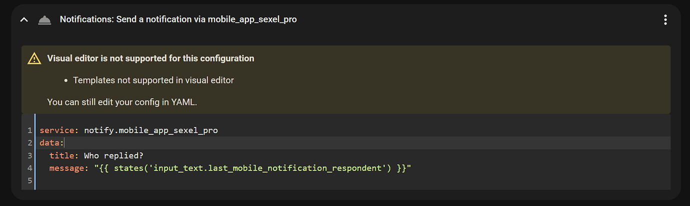Click the "Visual editor is not supported" heading

(x=150, y=58)
